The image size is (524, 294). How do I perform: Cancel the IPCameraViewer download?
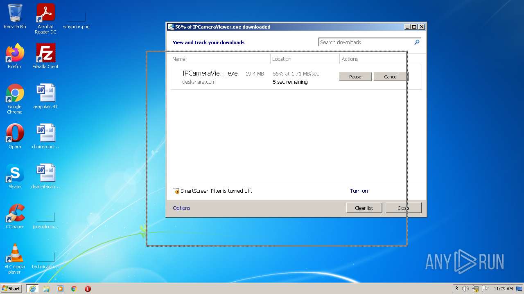[x=391, y=77]
